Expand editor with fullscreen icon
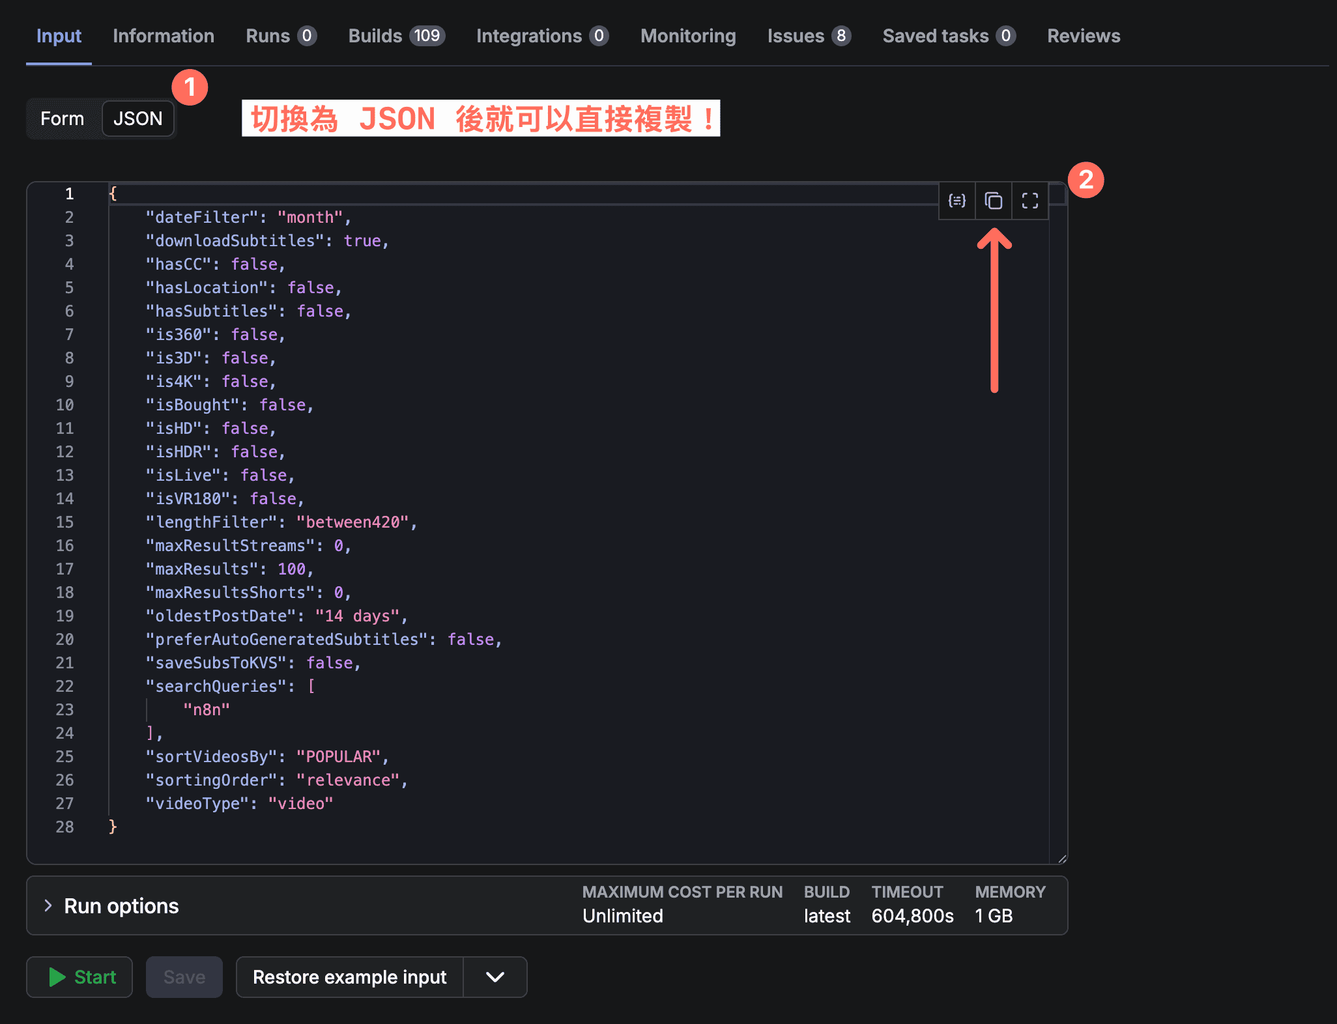 click(x=1029, y=201)
